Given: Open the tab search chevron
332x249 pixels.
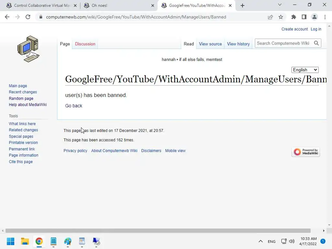Looking at the screenshot, I should pyautogui.click(x=280, y=5).
